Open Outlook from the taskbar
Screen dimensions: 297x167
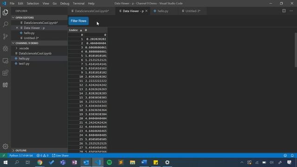pos(86,162)
